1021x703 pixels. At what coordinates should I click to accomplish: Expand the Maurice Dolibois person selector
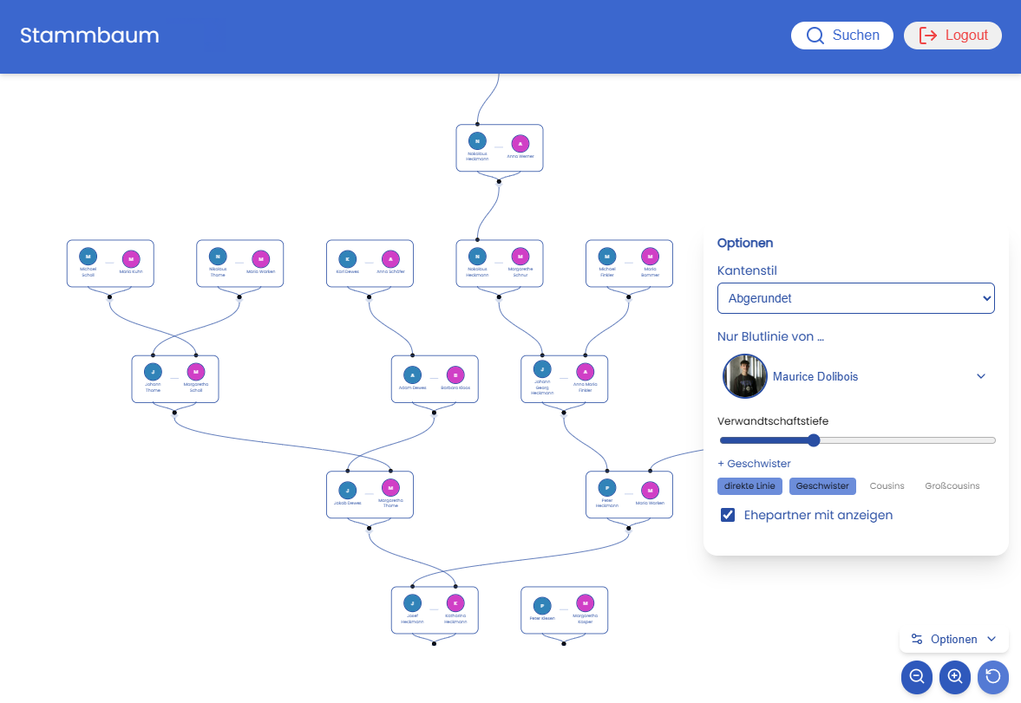point(981,376)
